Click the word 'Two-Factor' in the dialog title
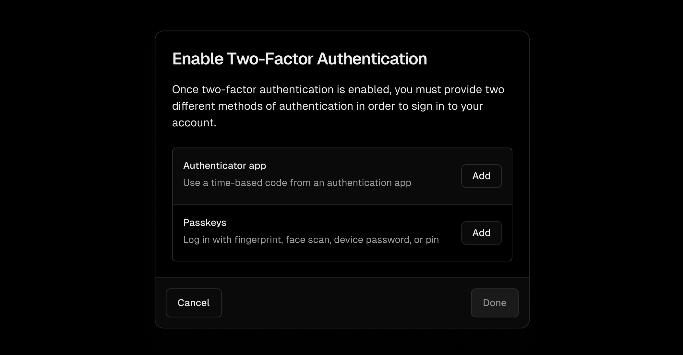 point(270,59)
